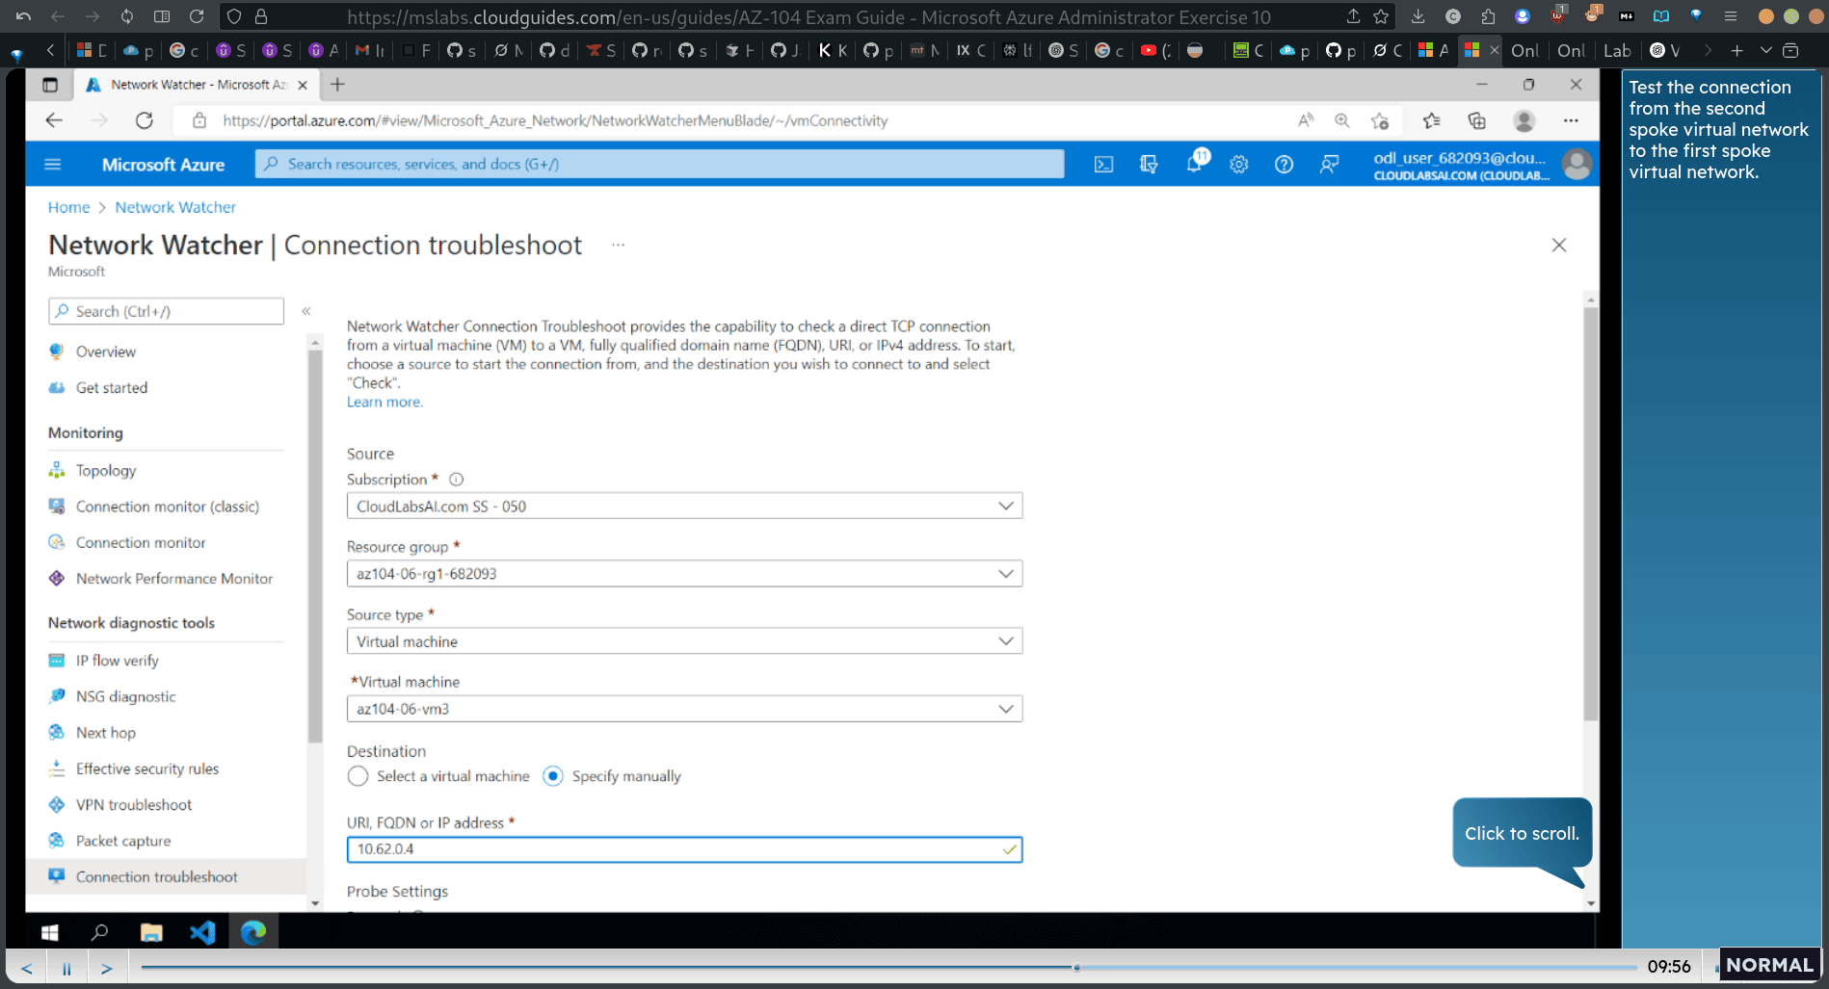
Task: Click the Azure global search box
Action: 660,165
